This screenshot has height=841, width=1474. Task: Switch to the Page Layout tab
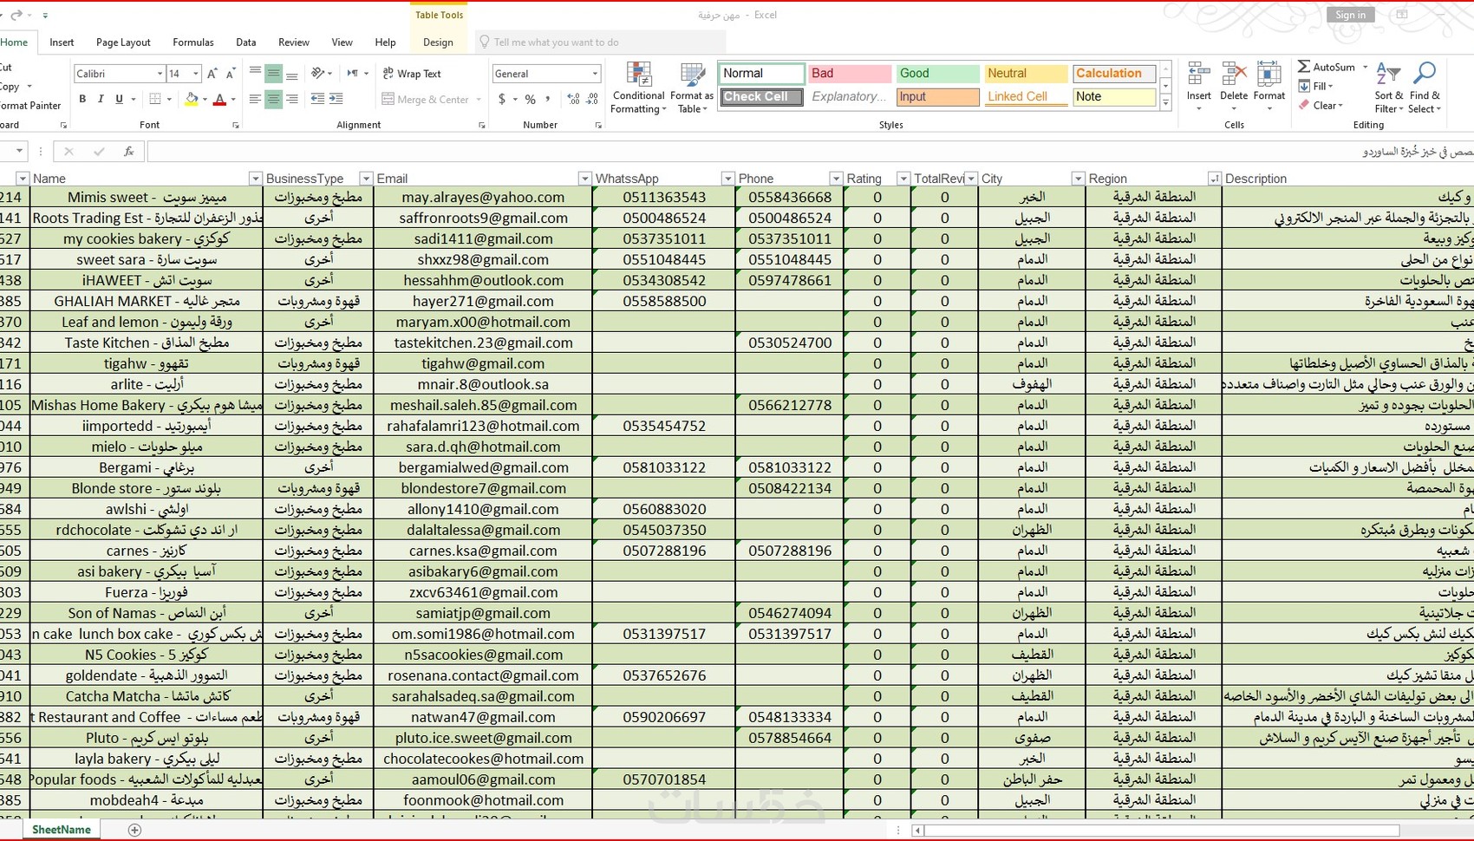123,42
